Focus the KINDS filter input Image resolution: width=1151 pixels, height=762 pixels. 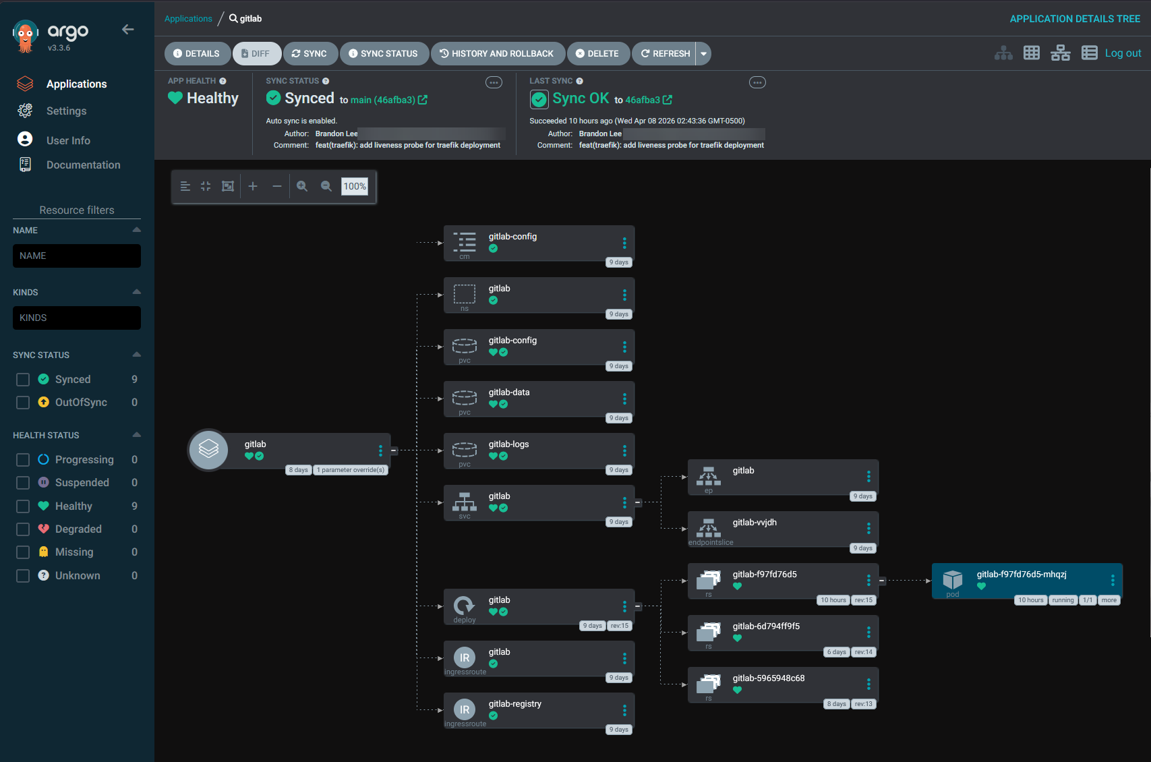pos(77,318)
